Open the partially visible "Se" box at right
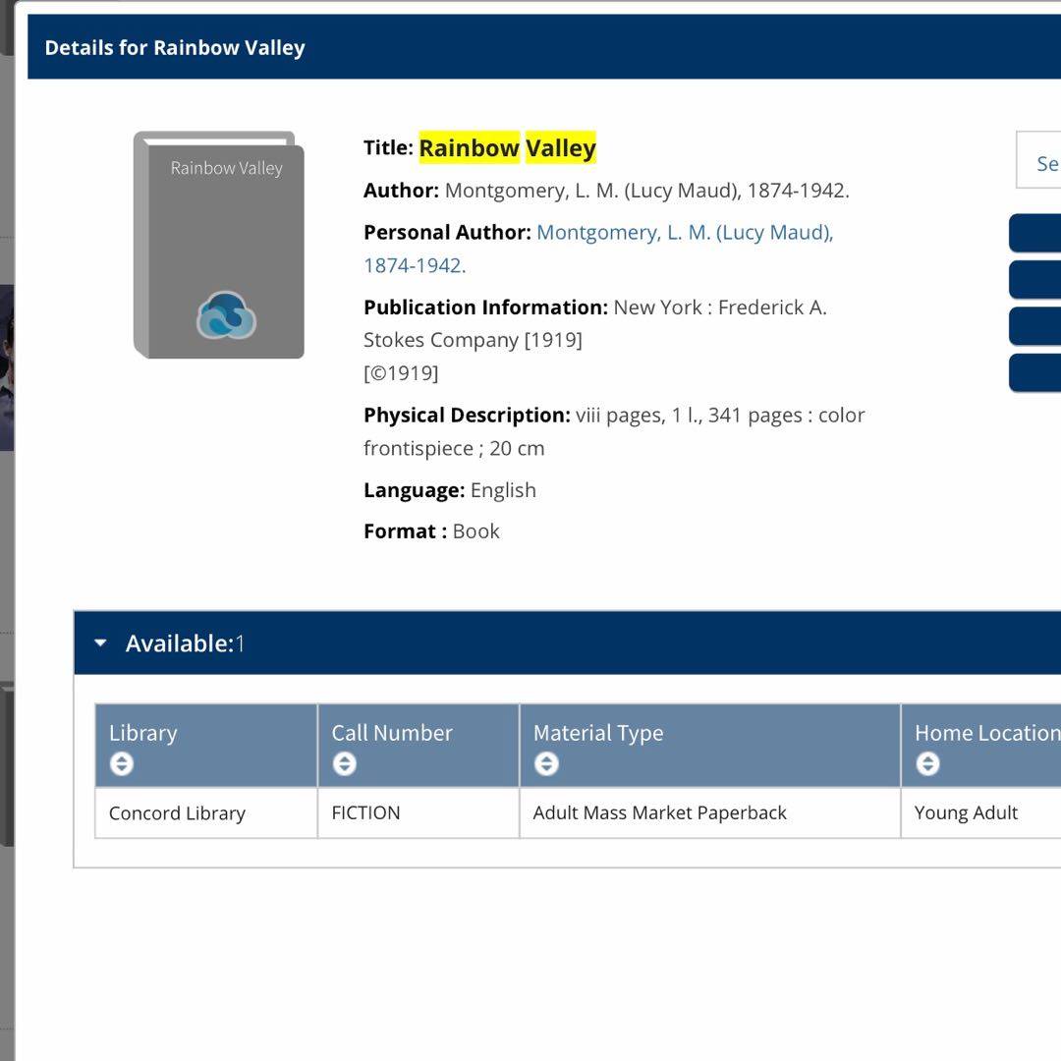1061x1061 pixels. pyautogui.click(x=1041, y=164)
